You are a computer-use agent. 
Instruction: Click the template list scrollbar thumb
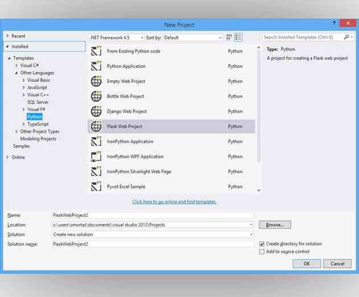point(259,106)
